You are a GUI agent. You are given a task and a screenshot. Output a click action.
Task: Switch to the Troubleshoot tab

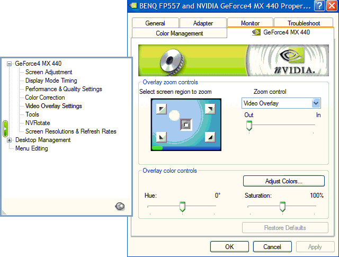(304, 23)
